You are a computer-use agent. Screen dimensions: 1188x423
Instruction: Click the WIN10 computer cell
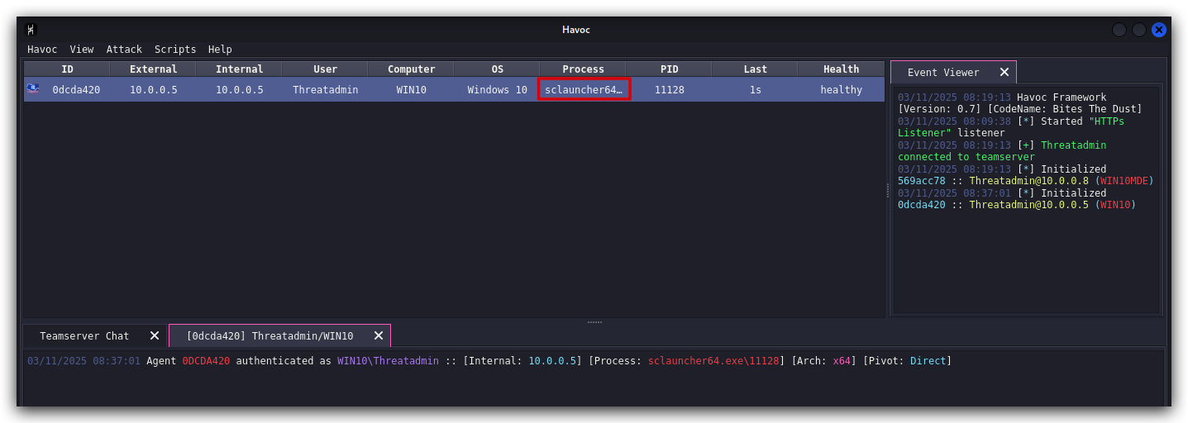pyautogui.click(x=411, y=89)
